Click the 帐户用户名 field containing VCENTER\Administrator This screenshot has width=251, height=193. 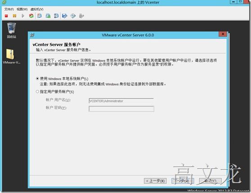pyautogui.click(x=121, y=101)
